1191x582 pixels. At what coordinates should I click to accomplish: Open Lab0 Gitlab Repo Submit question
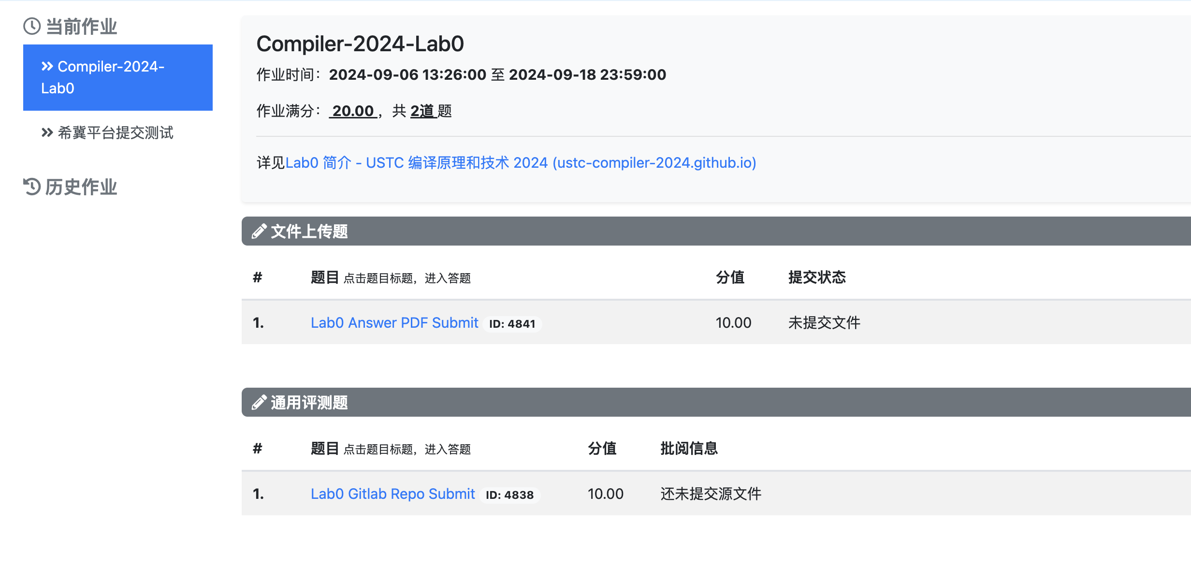tap(393, 494)
